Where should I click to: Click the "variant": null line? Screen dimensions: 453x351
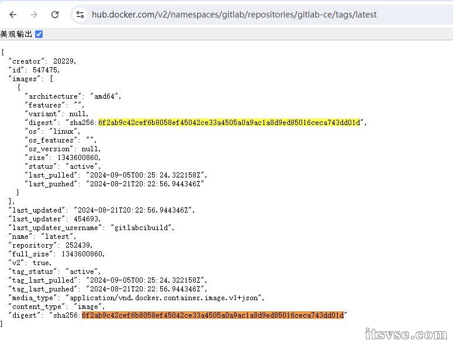tap(57, 114)
